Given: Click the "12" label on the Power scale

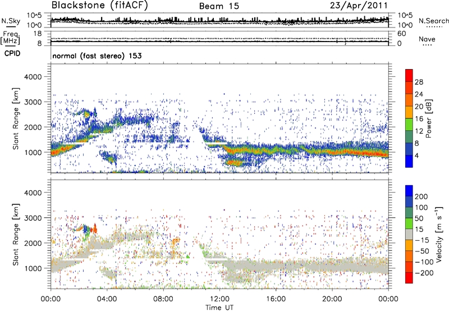Looking at the screenshot, I should 419,131.
